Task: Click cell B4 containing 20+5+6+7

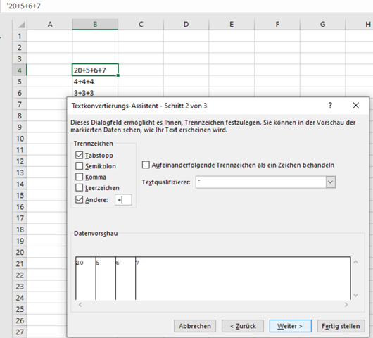Action: point(95,70)
